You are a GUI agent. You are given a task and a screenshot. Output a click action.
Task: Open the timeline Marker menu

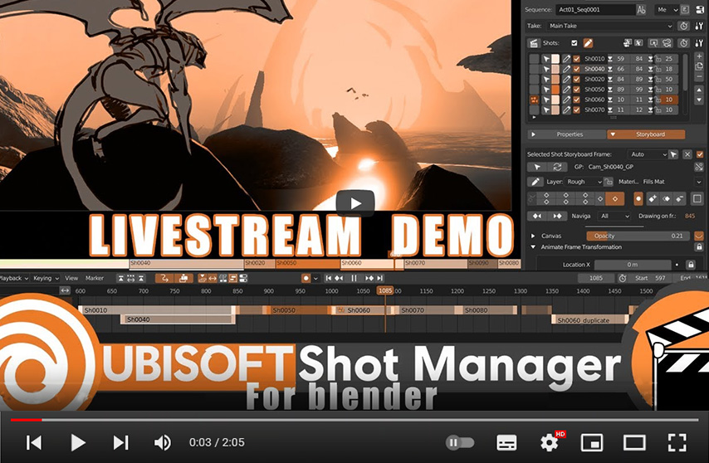coord(95,278)
